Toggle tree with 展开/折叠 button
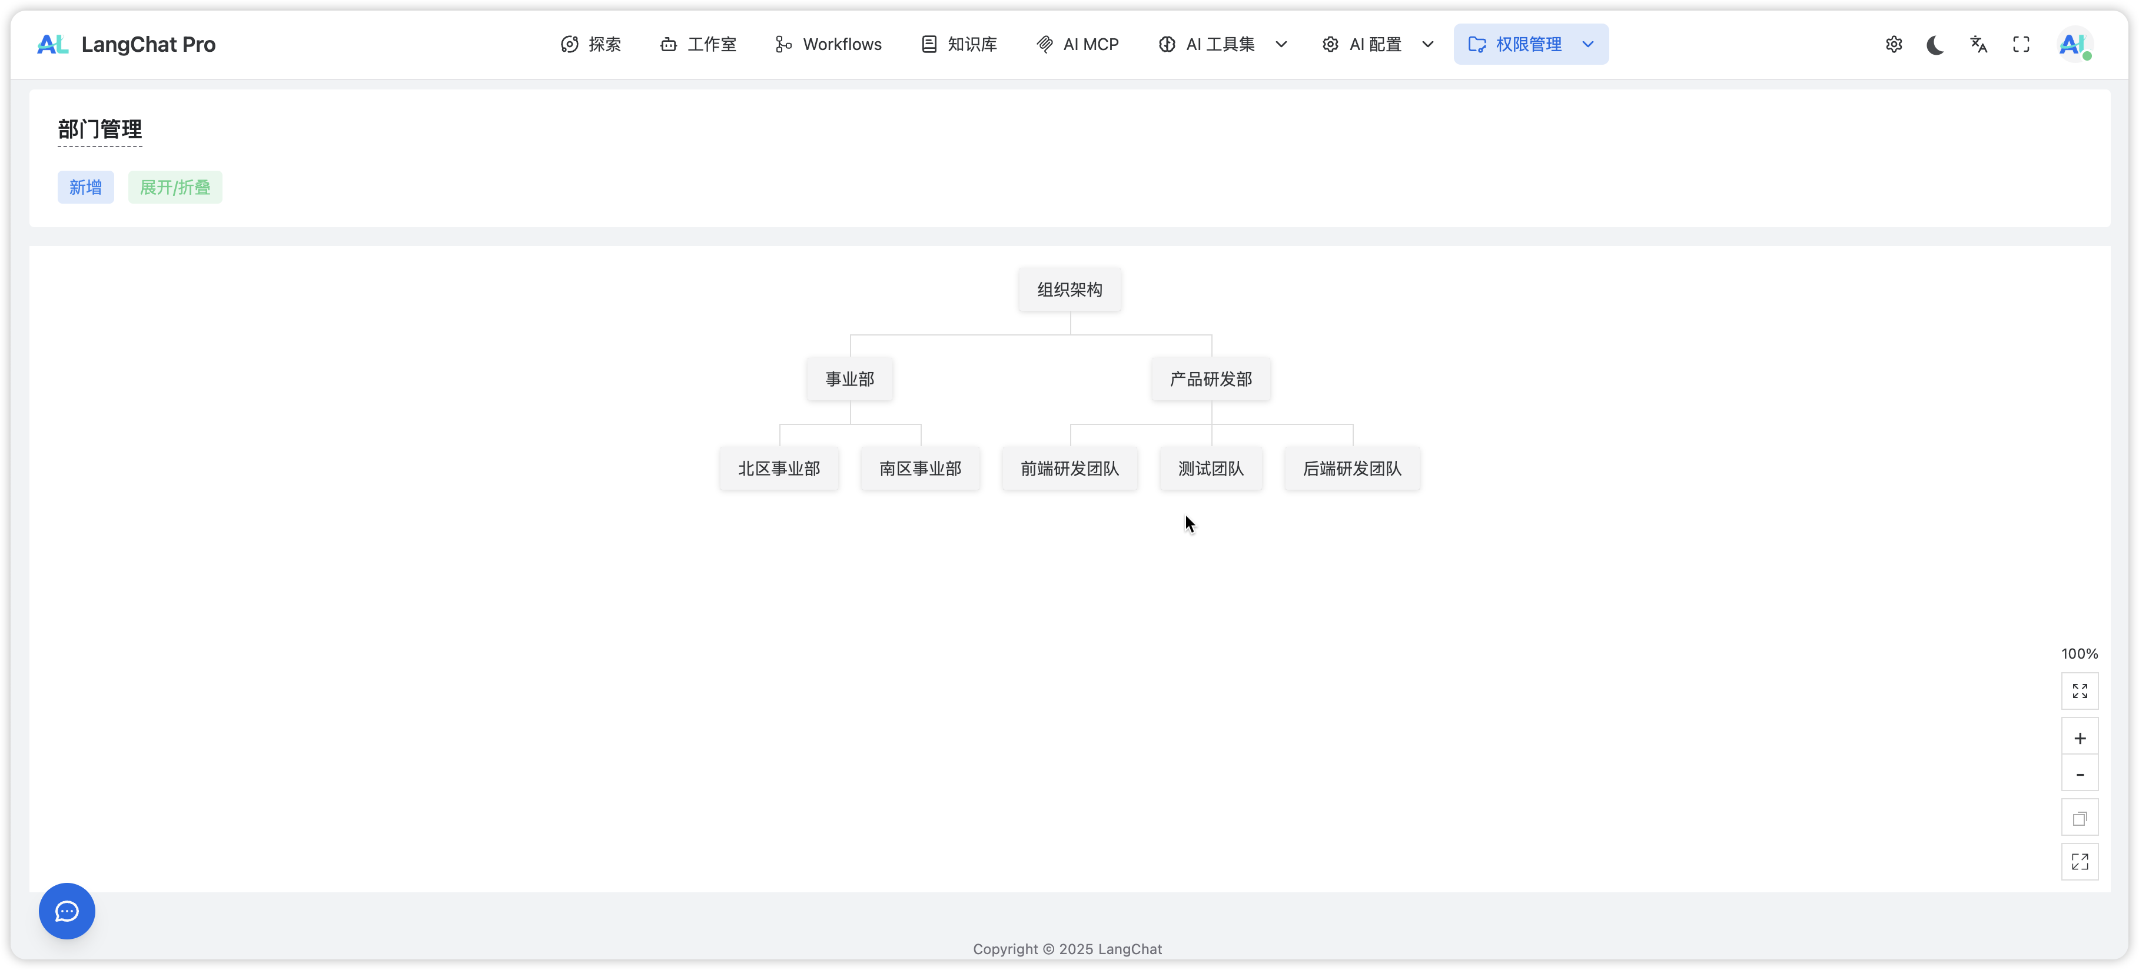This screenshot has height=970, width=2139. (175, 187)
